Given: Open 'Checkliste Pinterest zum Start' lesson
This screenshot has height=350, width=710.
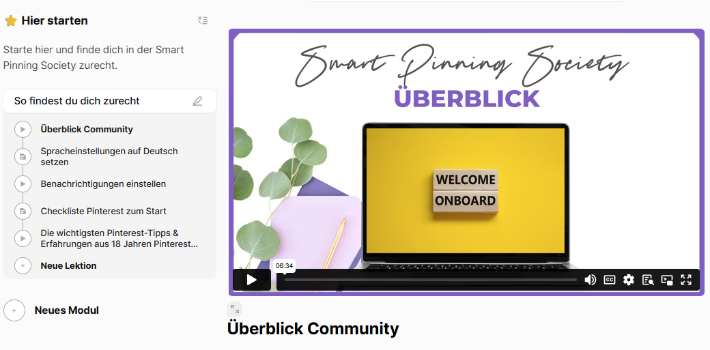Looking at the screenshot, I should 103,212.
